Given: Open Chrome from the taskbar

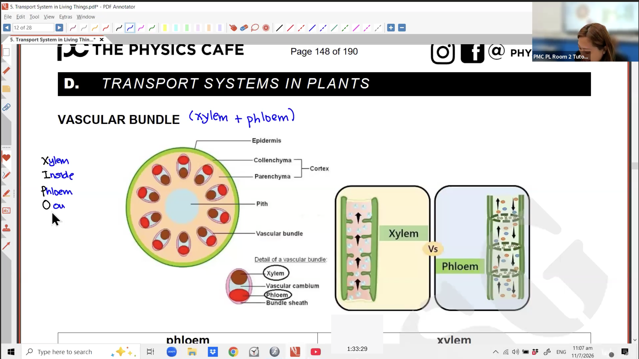Looking at the screenshot, I should [x=233, y=352].
